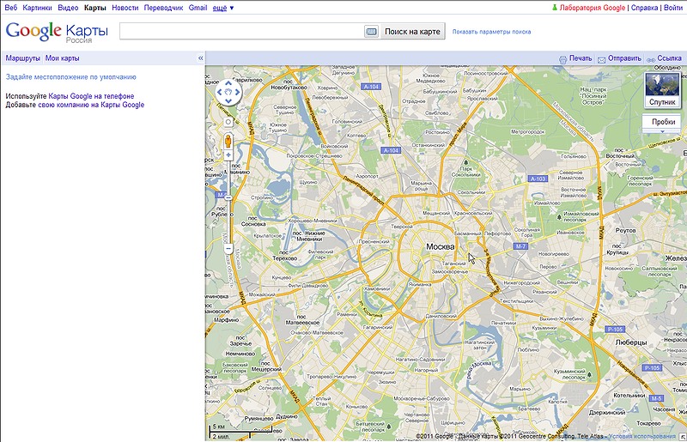Click the zoom in plus button
The width and height of the screenshot is (687, 442).
tap(228, 155)
